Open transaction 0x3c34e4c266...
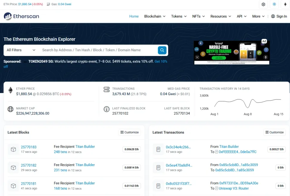 point(178,147)
